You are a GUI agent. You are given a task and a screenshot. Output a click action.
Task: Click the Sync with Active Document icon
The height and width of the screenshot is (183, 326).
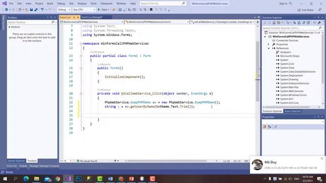pos(294,23)
